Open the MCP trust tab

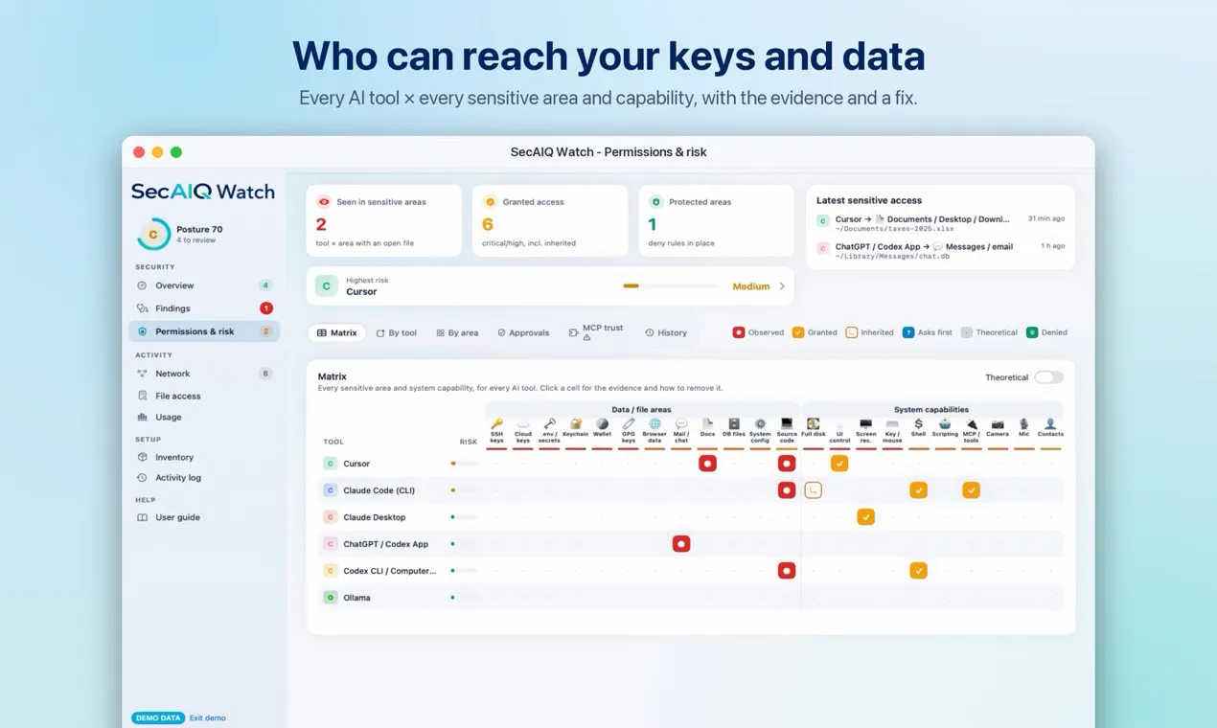[596, 332]
